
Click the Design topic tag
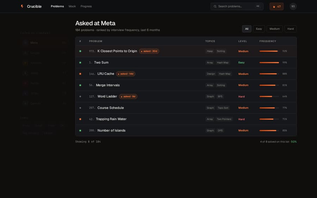(x=211, y=74)
